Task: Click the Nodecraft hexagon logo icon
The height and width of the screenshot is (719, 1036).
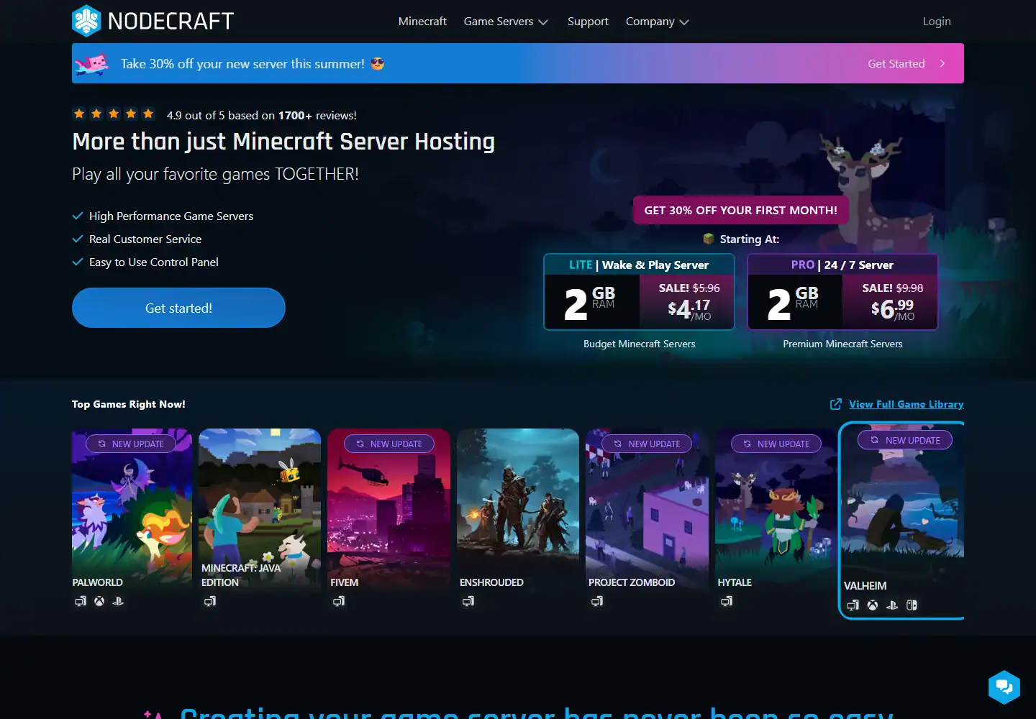Action: point(86,21)
